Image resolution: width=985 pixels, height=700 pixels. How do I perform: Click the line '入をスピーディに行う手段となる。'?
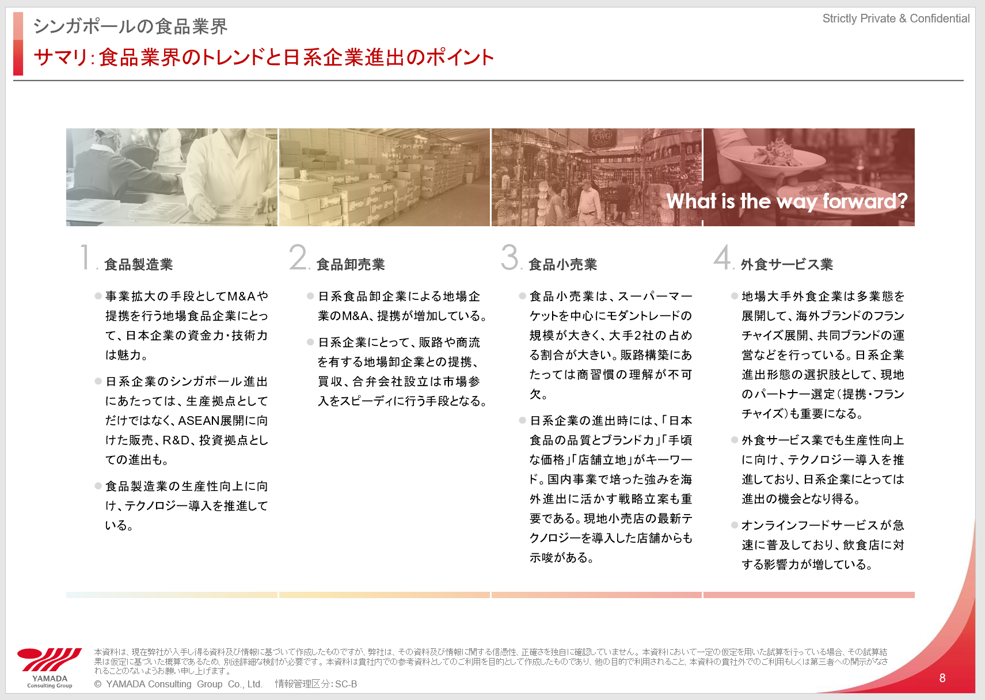[x=402, y=401]
